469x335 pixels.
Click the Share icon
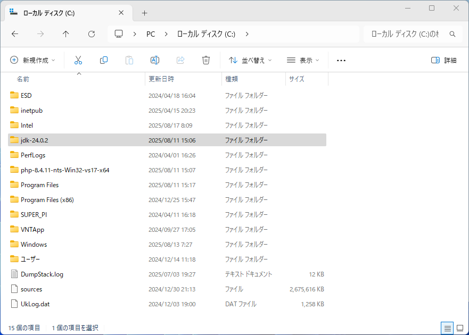tap(180, 60)
